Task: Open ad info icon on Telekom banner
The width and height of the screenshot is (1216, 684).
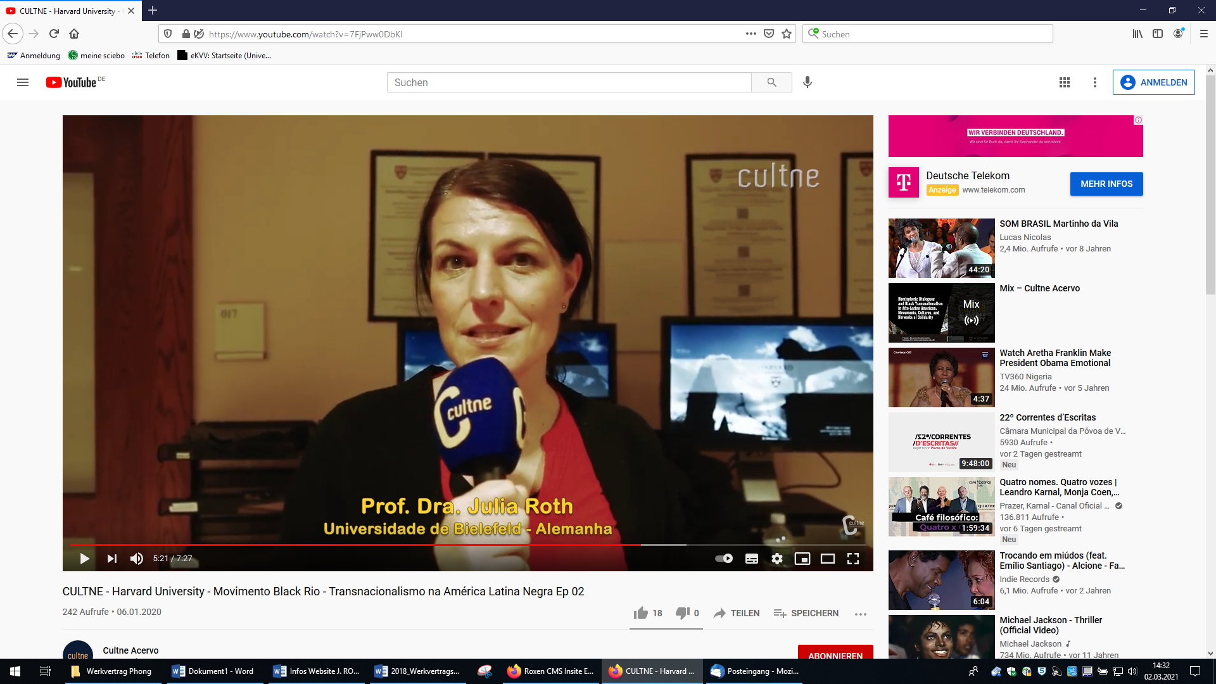Action: 1138,120
